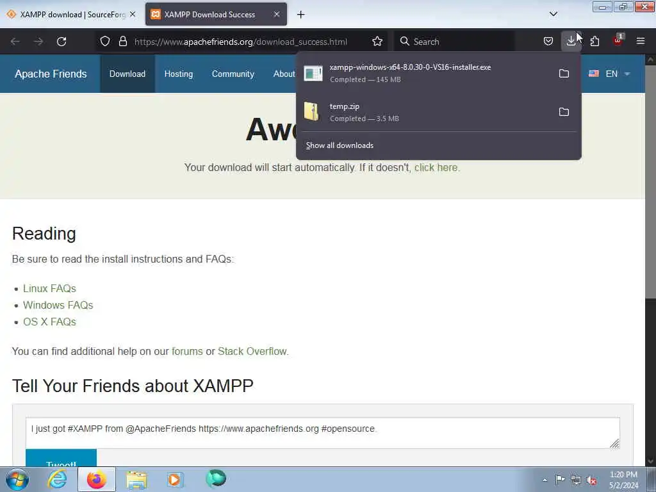Open the Save to Pocket icon
The height and width of the screenshot is (492, 656).
(x=548, y=41)
